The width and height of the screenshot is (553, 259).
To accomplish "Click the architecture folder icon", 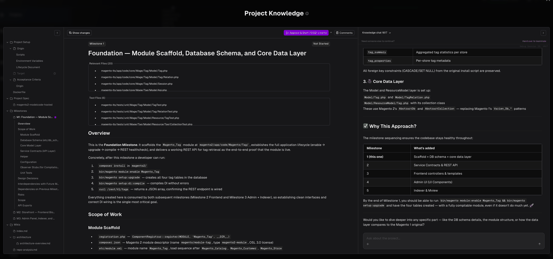I will [14, 237].
